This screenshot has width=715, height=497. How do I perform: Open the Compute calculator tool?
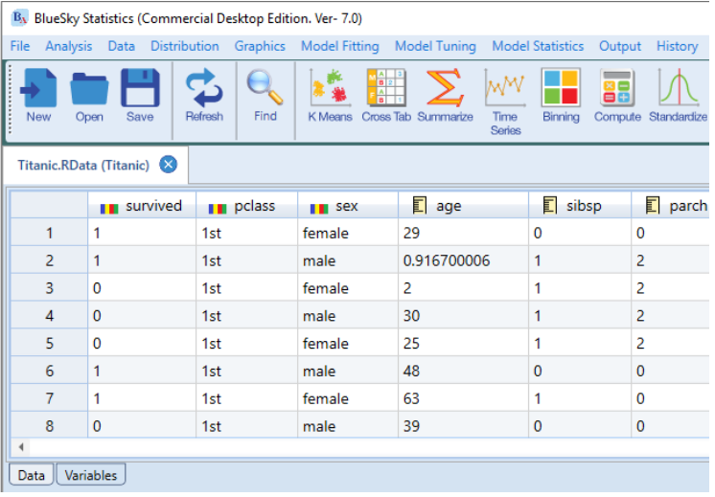[617, 96]
